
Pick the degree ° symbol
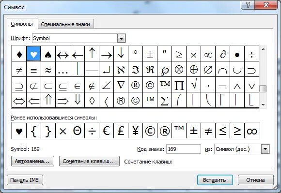(136, 54)
